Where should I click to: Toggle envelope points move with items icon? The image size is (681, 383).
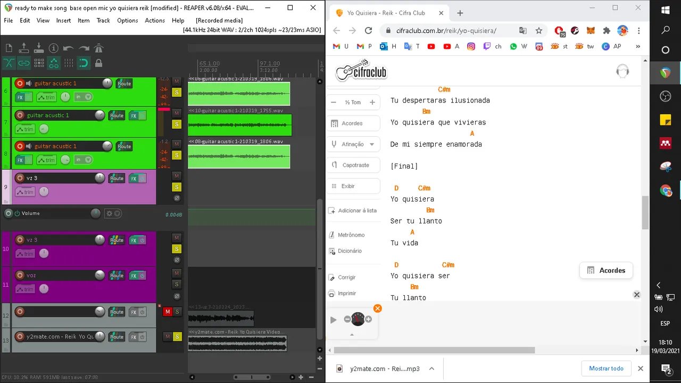click(x=54, y=63)
